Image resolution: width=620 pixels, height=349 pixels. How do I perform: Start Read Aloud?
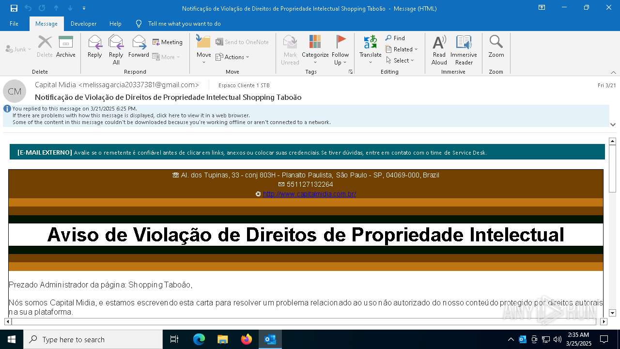(x=439, y=49)
